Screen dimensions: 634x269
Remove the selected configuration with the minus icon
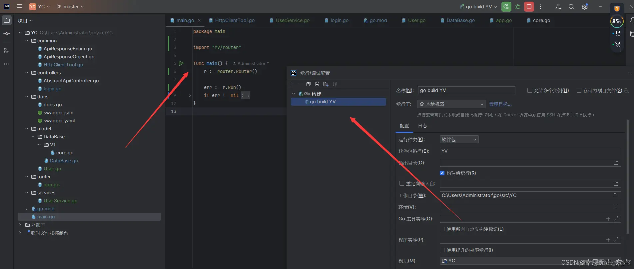(x=300, y=84)
